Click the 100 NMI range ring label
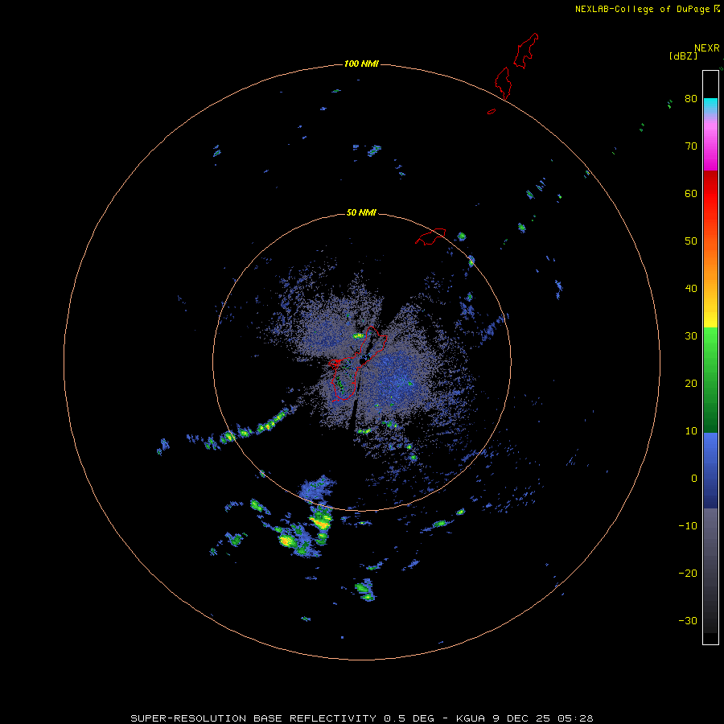This screenshot has width=724, height=724. [x=361, y=64]
